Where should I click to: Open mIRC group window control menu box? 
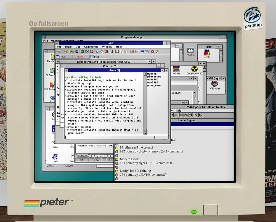(199, 47)
